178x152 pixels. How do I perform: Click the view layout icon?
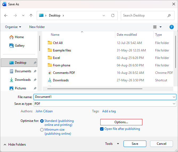coord(155,27)
